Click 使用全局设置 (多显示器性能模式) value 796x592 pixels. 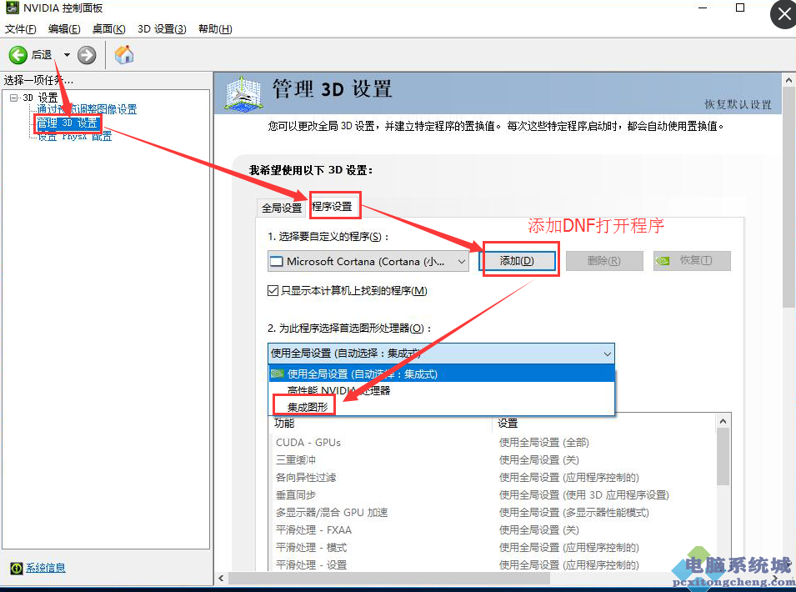pyautogui.click(x=573, y=512)
